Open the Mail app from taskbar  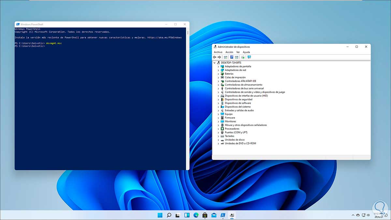click(x=214, y=215)
